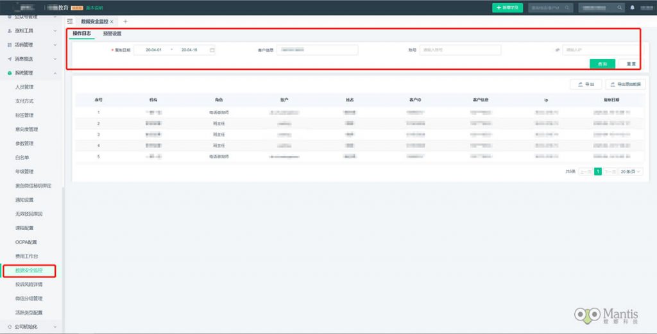Open the calendar icon in date range
Viewport: 657px width, 334px height.
[x=212, y=50]
